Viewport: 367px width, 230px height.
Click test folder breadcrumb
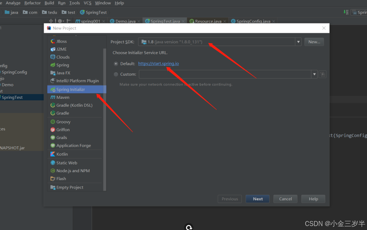click(x=69, y=12)
